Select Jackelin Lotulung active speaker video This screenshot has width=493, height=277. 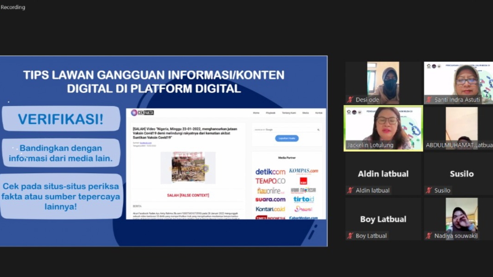click(x=383, y=128)
